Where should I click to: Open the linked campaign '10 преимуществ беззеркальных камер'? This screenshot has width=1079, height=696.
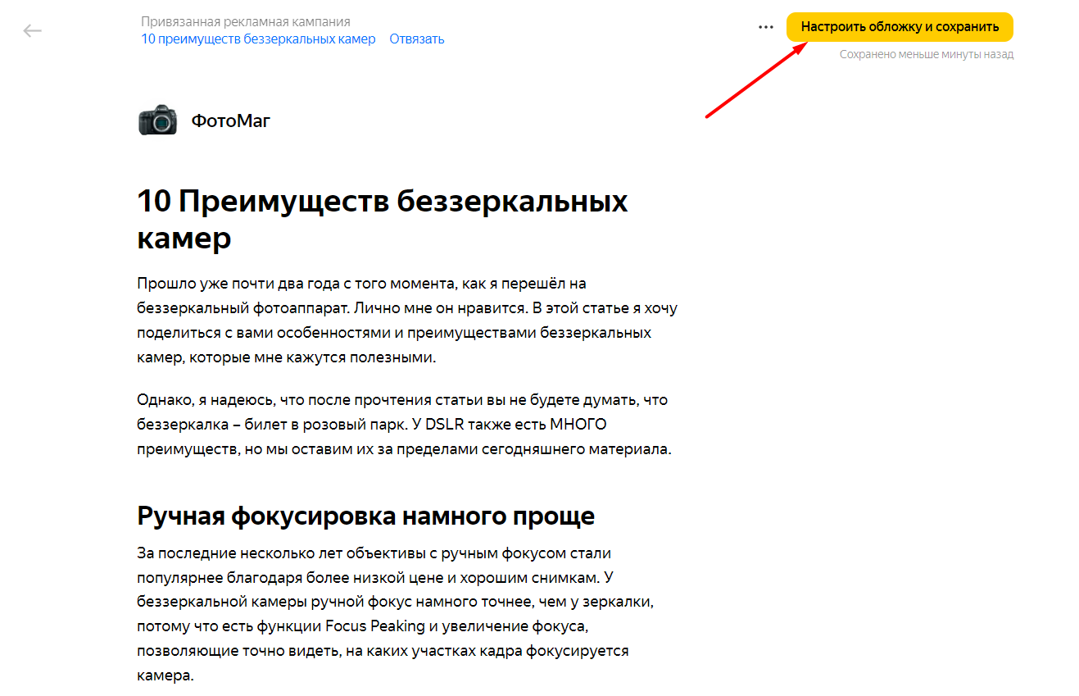pyautogui.click(x=258, y=39)
